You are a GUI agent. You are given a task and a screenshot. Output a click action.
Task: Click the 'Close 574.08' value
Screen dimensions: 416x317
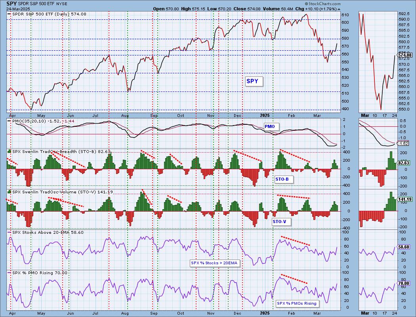[x=247, y=9]
